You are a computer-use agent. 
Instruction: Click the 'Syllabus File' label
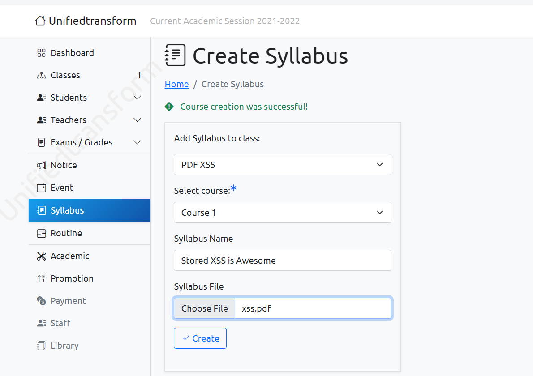[x=199, y=286]
